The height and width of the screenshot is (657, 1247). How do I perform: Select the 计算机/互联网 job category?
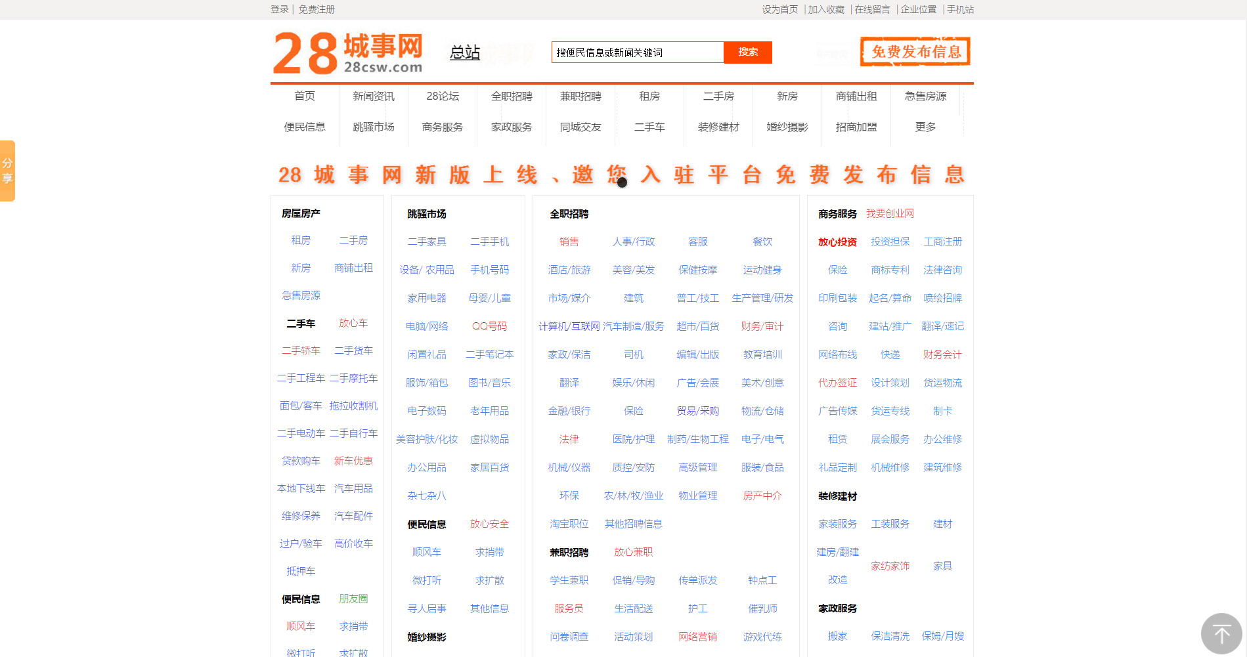[569, 326]
